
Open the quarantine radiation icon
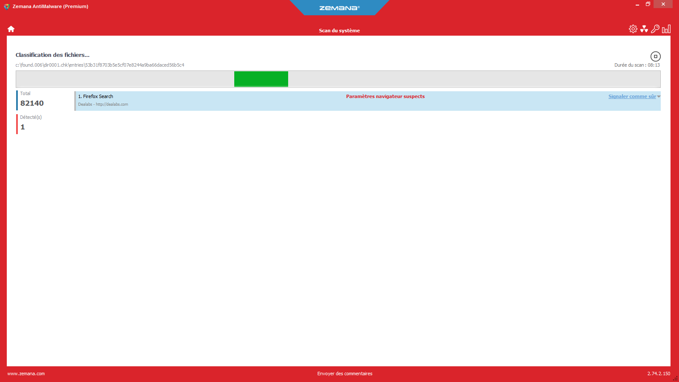(644, 29)
